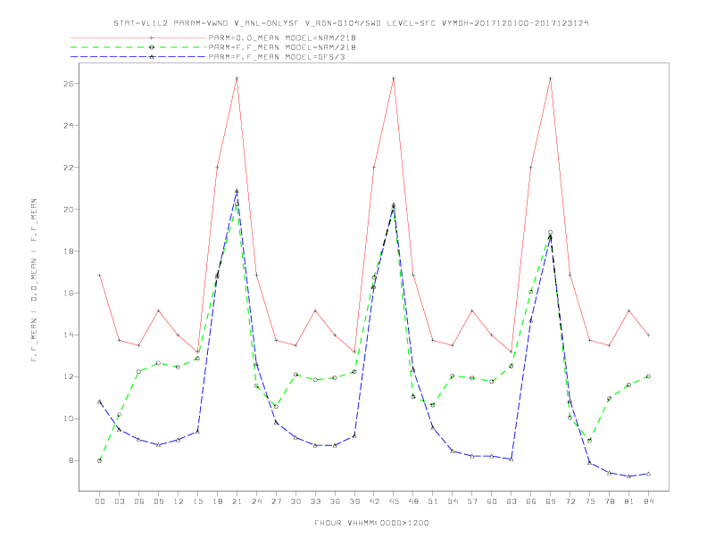The width and height of the screenshot is (707, 546).
Task: Click the x-axis tick label 12
Action: [179, 501]
